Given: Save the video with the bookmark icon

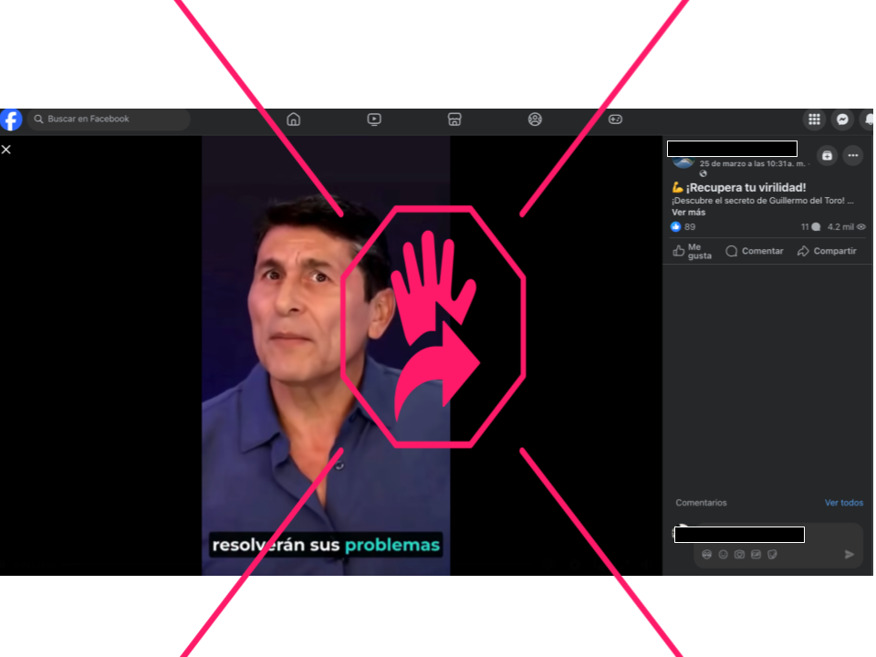Looking at the screenshot, I should (826, 155).
